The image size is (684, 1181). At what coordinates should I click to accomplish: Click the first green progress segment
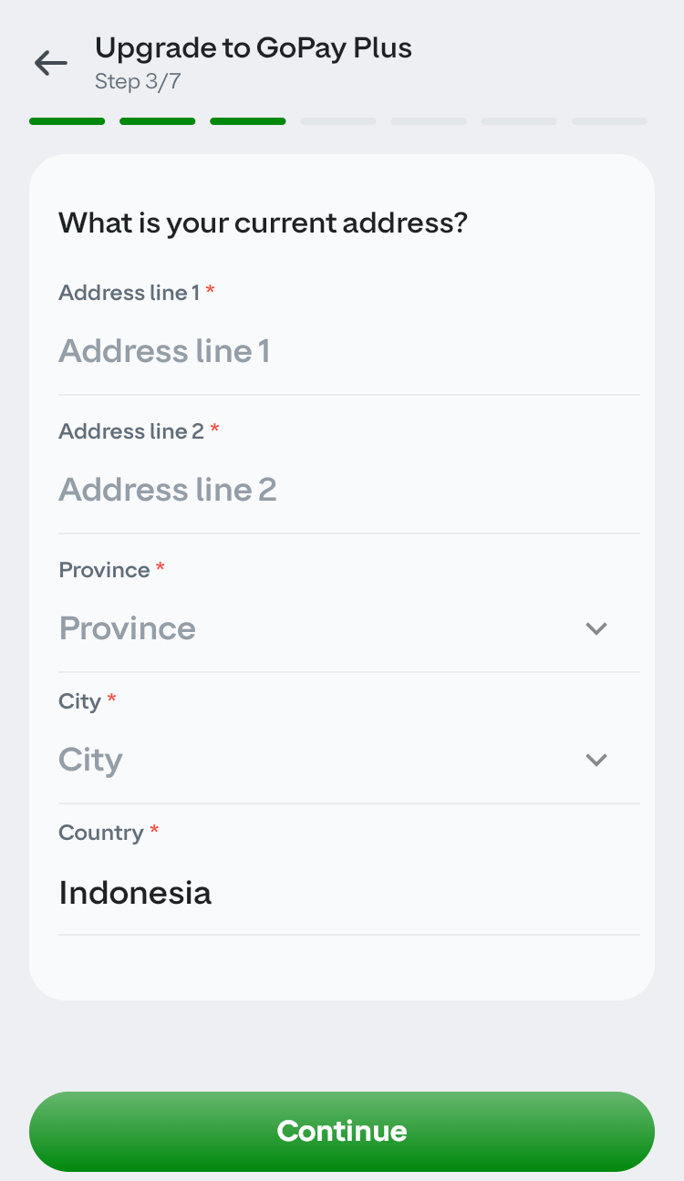tap(67, 121)
